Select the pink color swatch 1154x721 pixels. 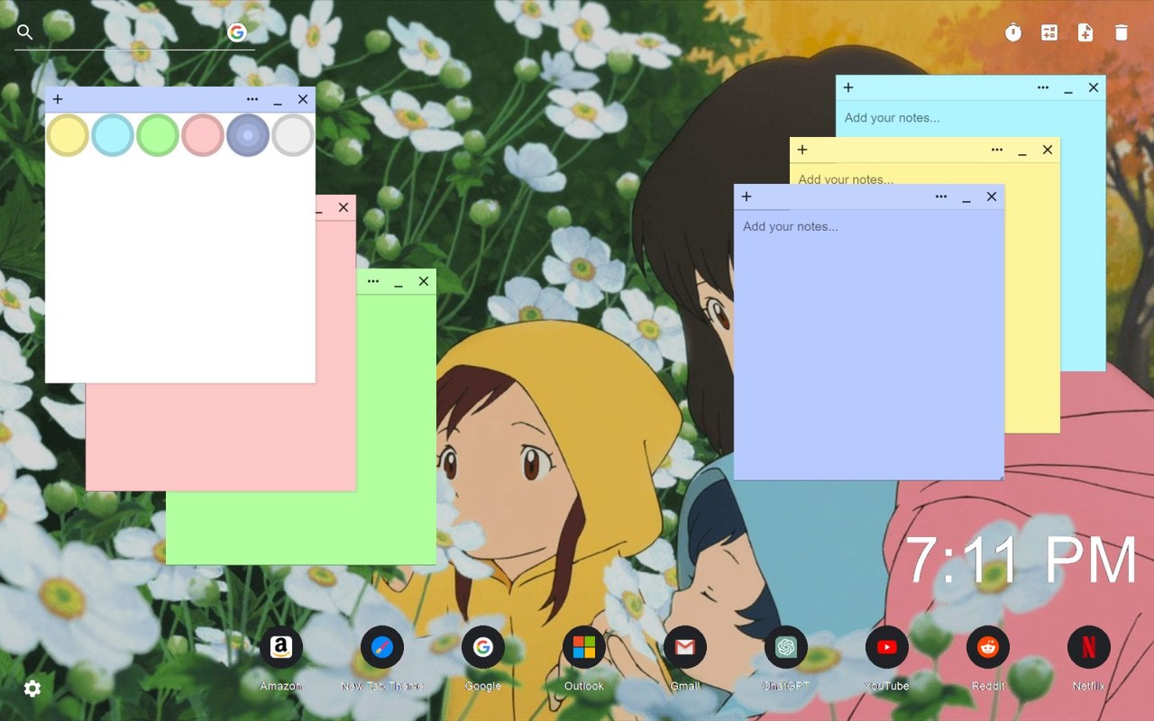tap(203, 135)
